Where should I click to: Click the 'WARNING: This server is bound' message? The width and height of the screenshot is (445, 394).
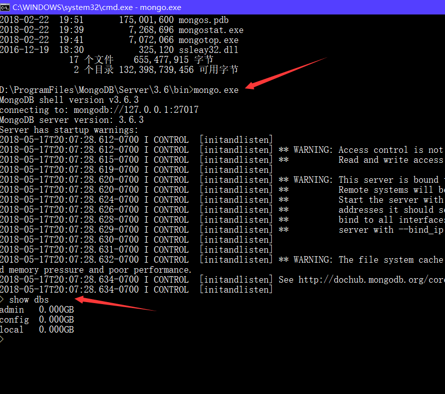coord(366,180)
